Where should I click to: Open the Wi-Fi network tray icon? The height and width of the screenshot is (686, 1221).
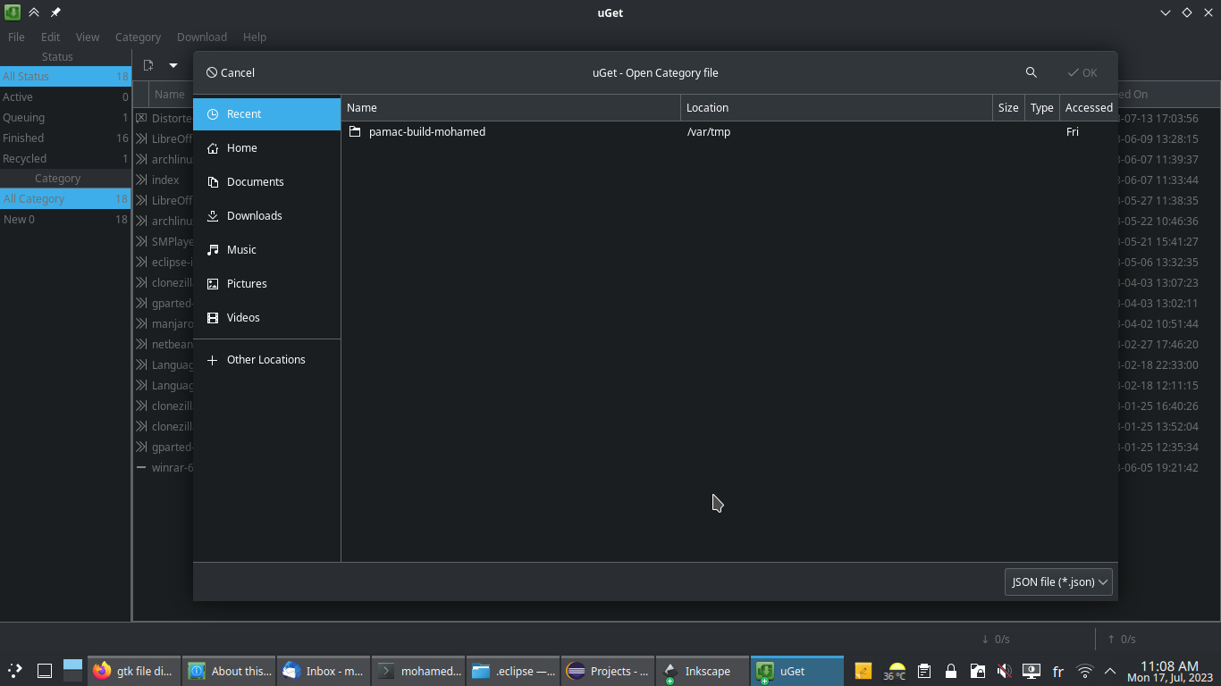[1085, 671]
